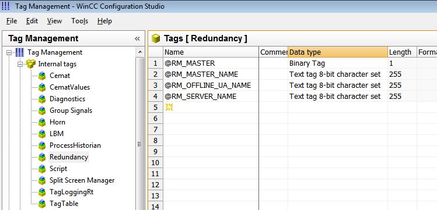437x210 pixels.
Task: Click the TagLoggingRt tag group icon
Action: click(x=42, y=192)
